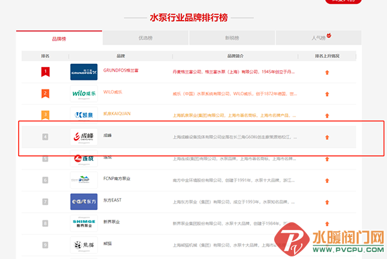Click the up arrow in GRUNDFOS row
387x259 pixels.
[x=327, y=72]
